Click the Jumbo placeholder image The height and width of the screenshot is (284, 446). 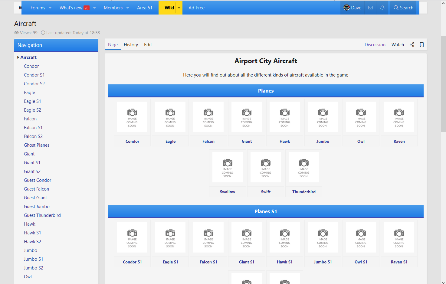pyautogui.click(x=323, y=117)
